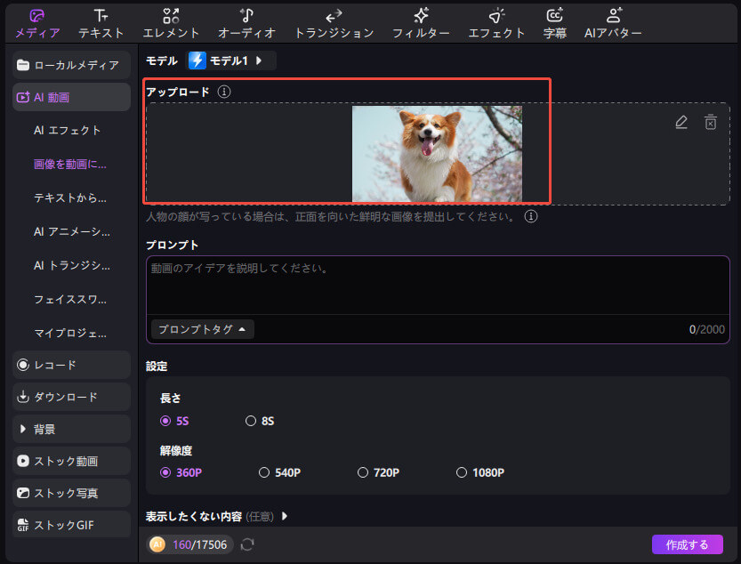Viewport: 741px width, 564px height.
Task: Open the モデル1 model dropdown
Action: pos(230,60)
